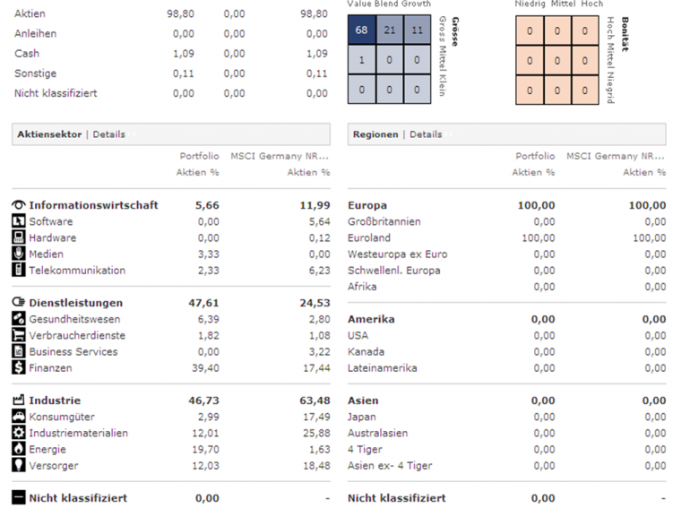Click the Software sector label

click(x=51, y=221)
